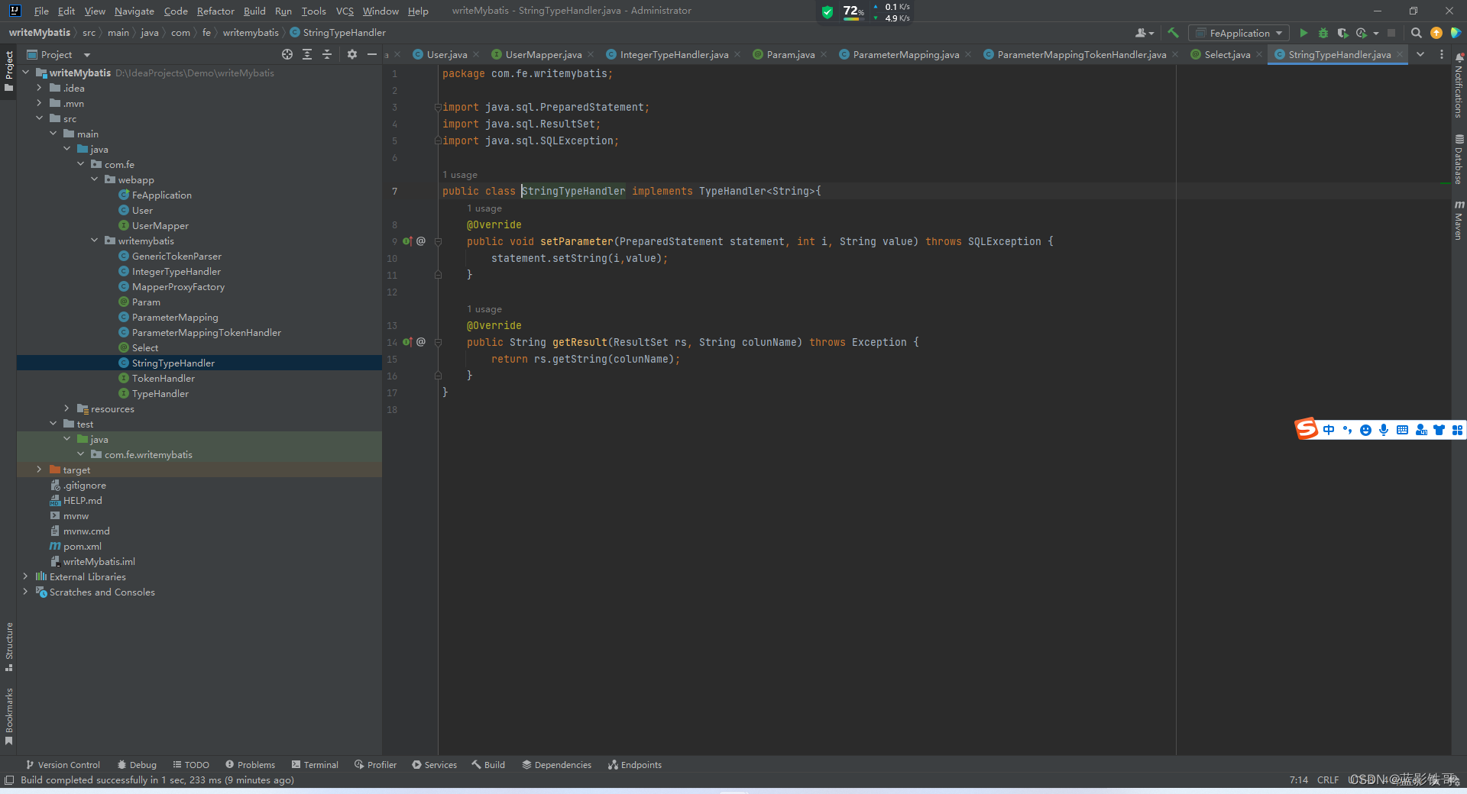The width and height of the screenshot is (1467, 794).
Task: Collapse the webapp package
Action: coord(94,179)
